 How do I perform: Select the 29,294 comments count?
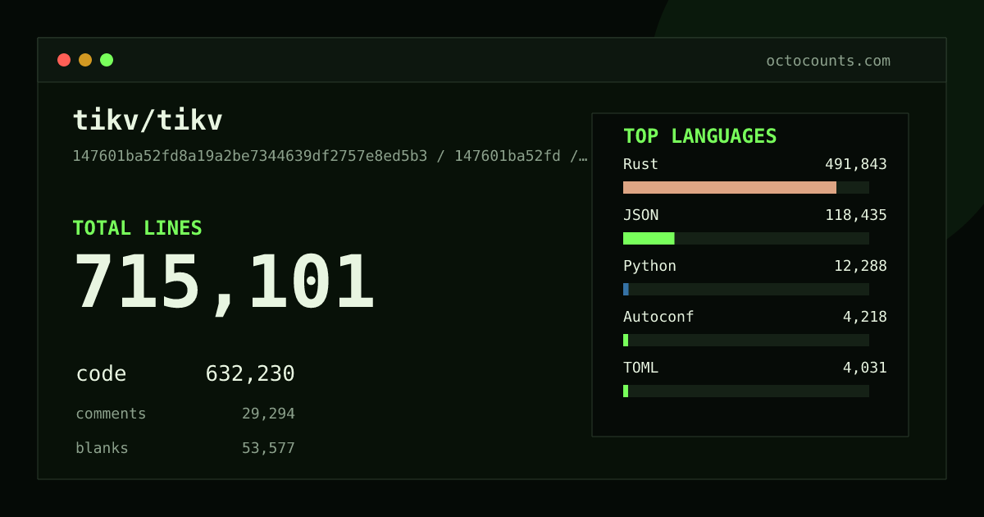coord(268,414)
